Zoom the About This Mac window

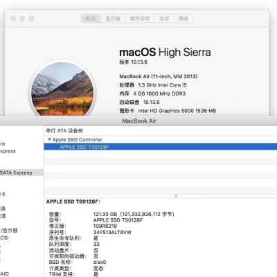tap(31, 19)
